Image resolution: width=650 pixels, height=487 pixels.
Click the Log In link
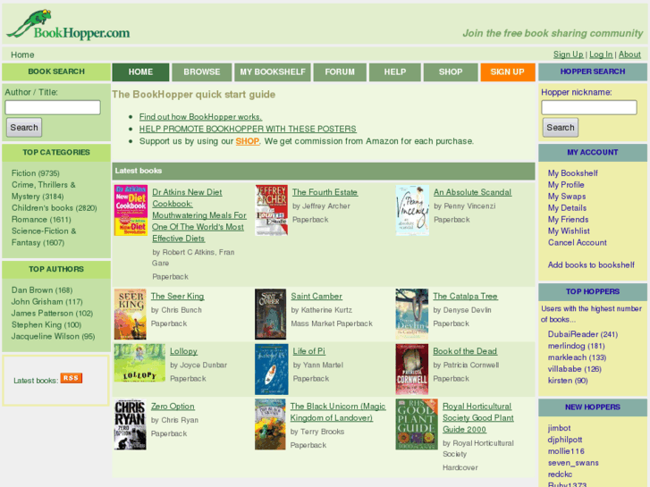(601, 55)
